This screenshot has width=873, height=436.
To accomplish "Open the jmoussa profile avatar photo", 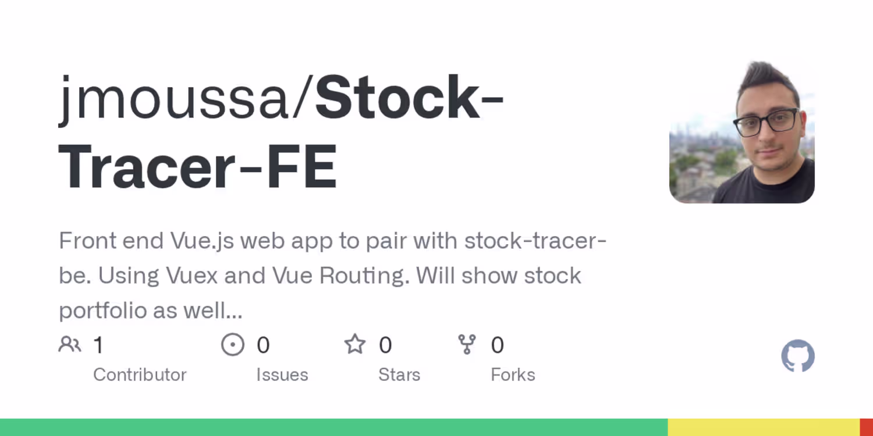I will tap(742, 132).
